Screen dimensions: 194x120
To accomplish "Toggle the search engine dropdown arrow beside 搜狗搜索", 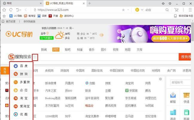I will (x=35, y=57).
